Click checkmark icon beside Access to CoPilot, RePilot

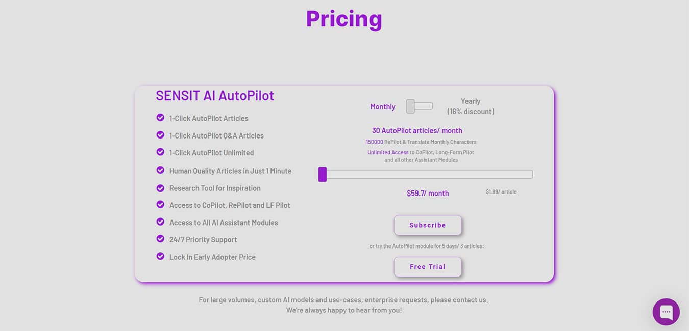pos(160,205)
